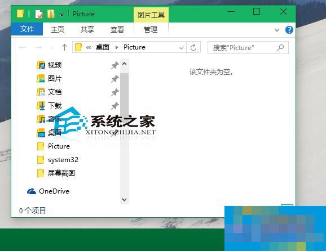Screen dimensions: 326x251
Task: Refresh the current folder
Action: (x=193, y=47)
